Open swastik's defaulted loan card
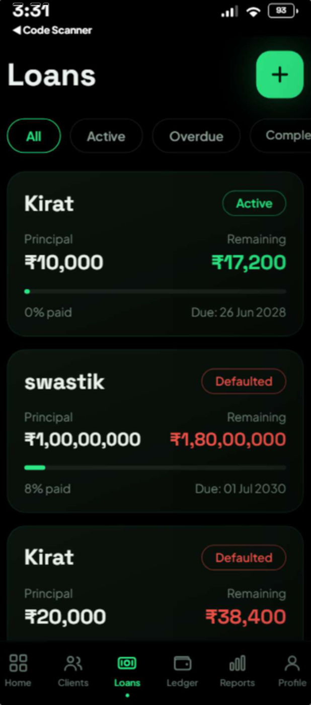Image resolution: width=311 pixels, height=705 pixels. pos(155,431)
